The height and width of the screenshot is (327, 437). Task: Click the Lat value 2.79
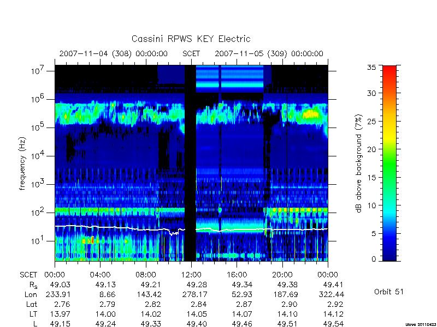point(108,304)
